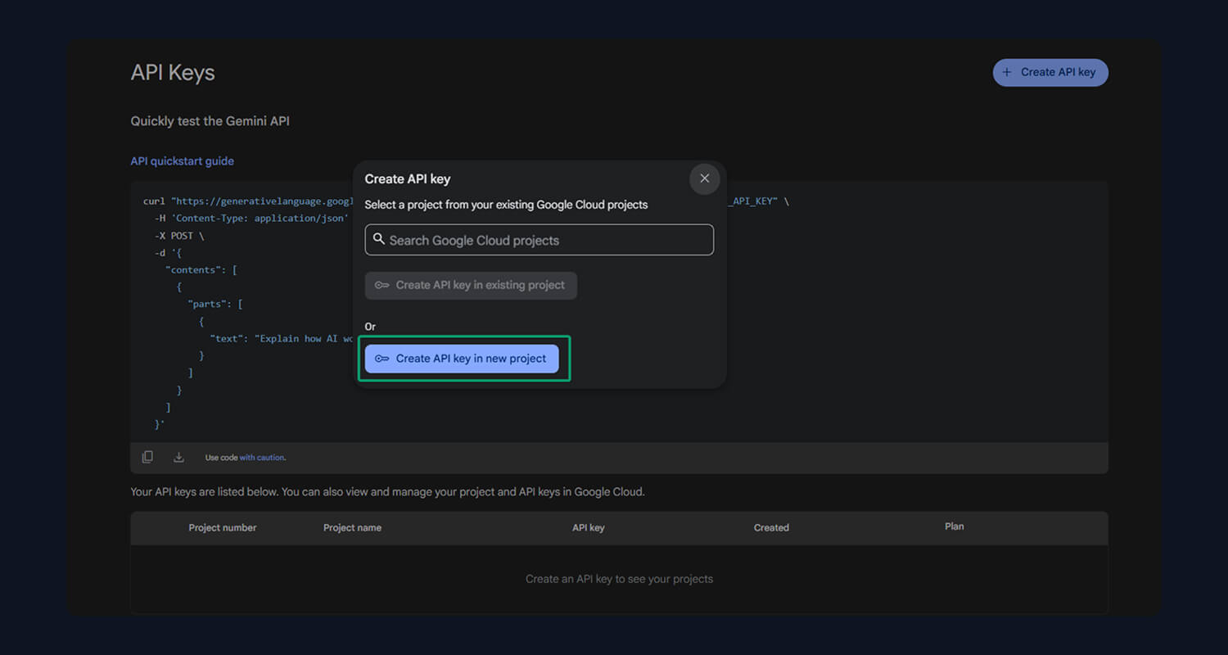Click the Project number column header
Screen dimensions: 1228x655
(222, 528)
